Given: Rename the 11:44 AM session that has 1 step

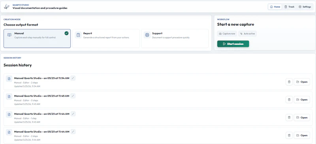Looking at the screenshot, I should 73,114.
